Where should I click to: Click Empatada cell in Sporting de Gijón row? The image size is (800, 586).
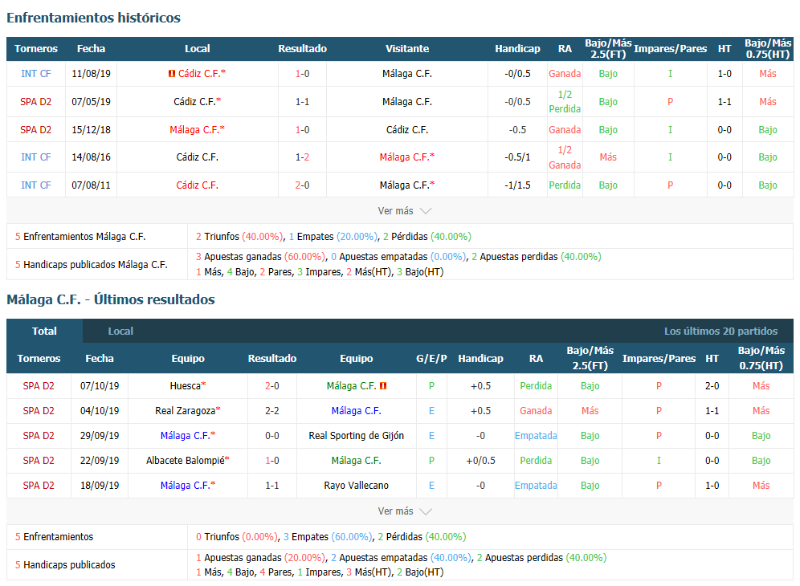[x=536, y=436]
